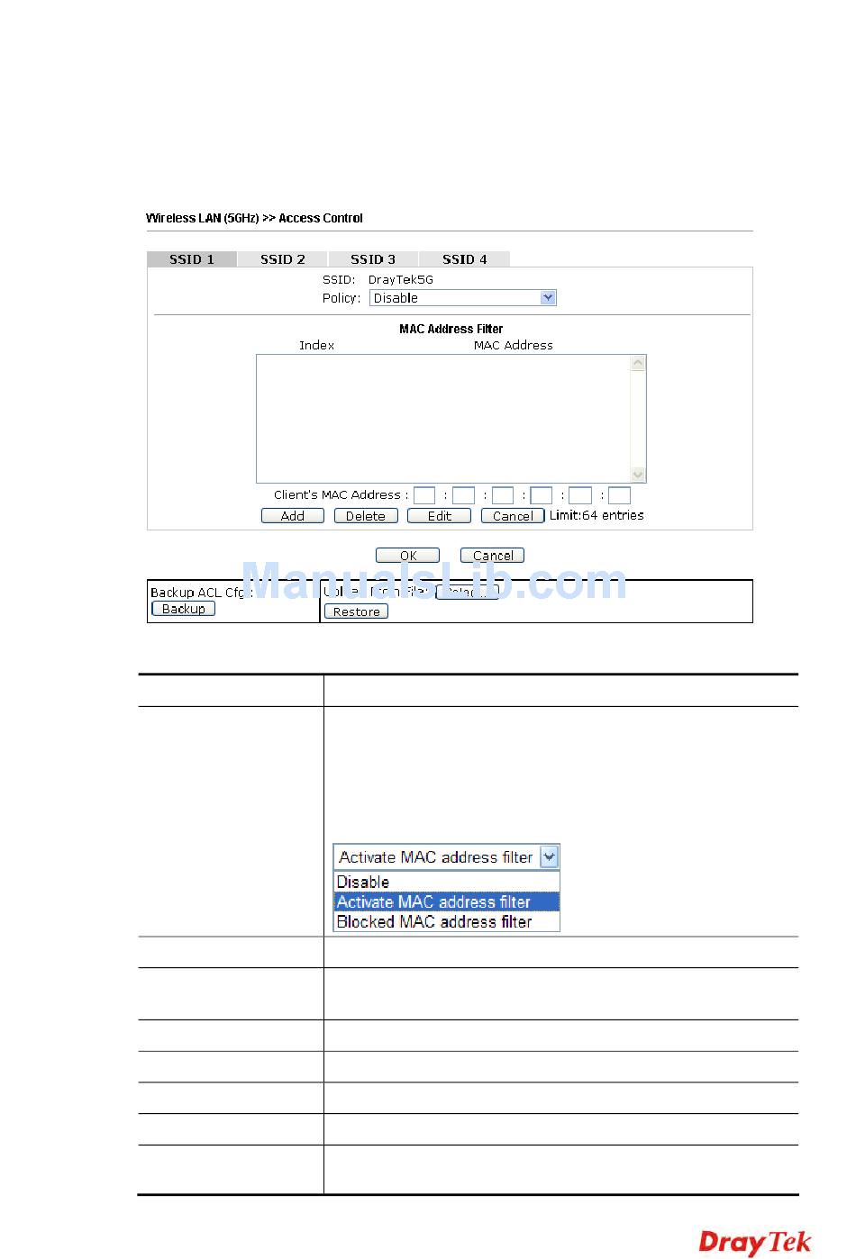Click the MAC address list scroll-up arrow

(639, 363)
